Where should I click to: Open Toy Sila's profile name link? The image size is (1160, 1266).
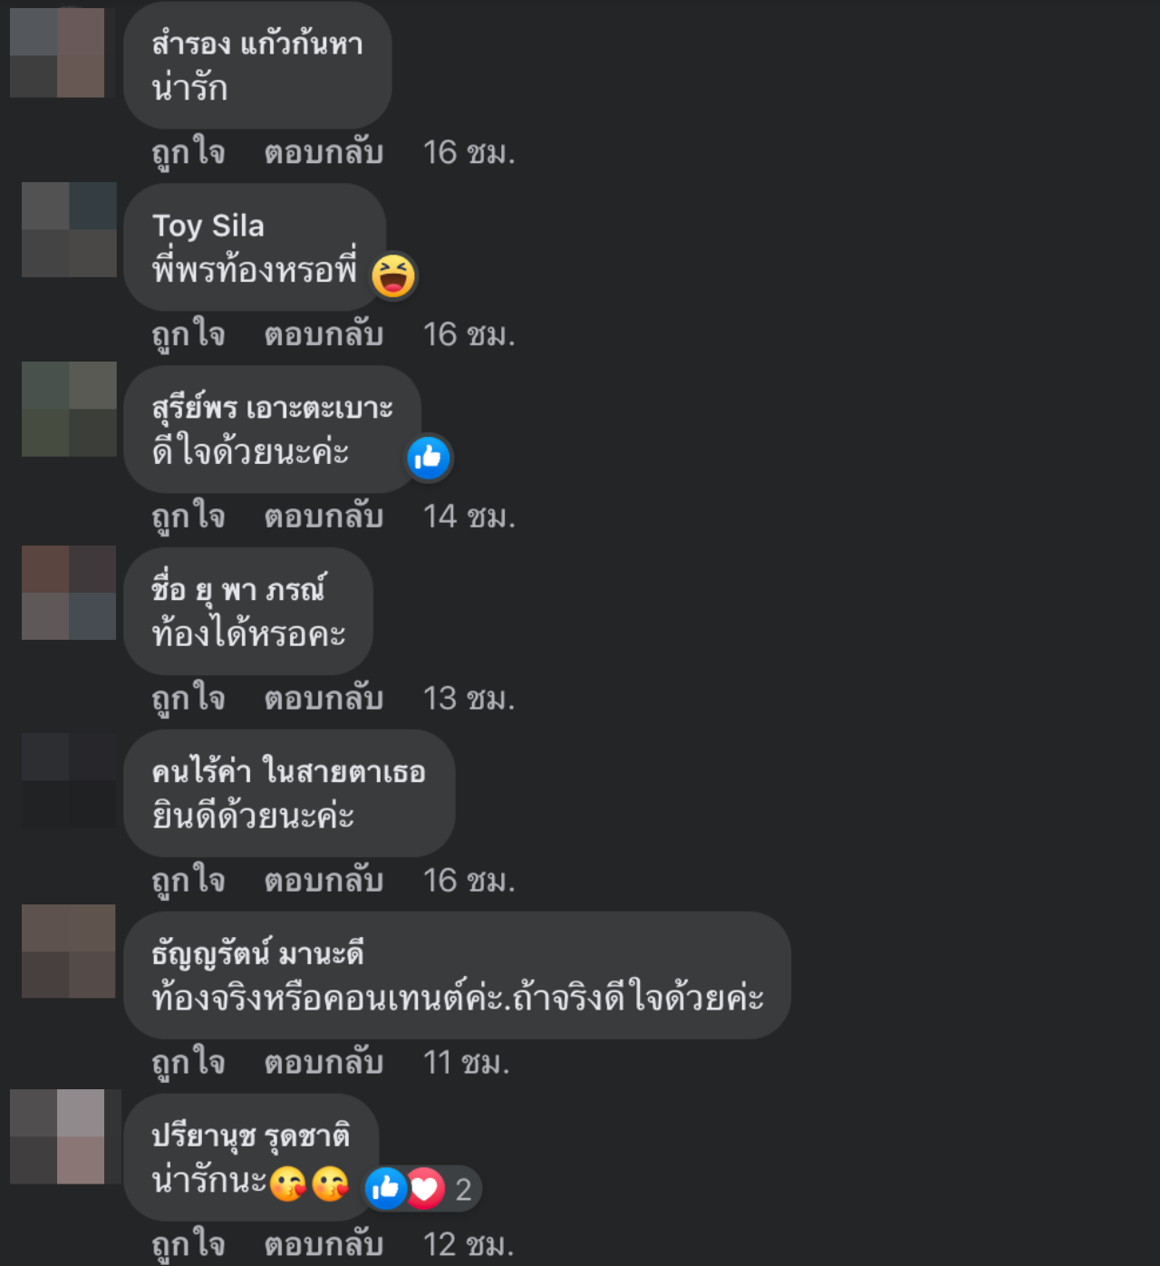pyautogui.click(x=208, y=226)
